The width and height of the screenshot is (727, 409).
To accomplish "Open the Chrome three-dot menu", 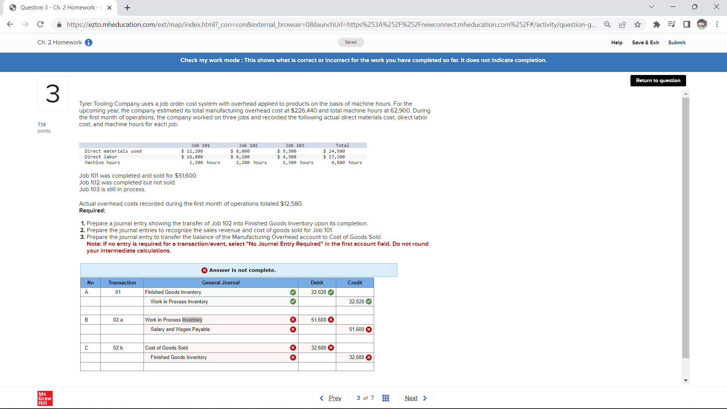I will [717, 25].
